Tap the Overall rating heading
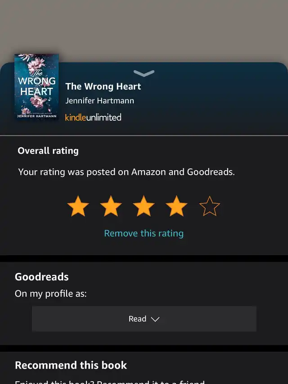 (x=48, y=151)
